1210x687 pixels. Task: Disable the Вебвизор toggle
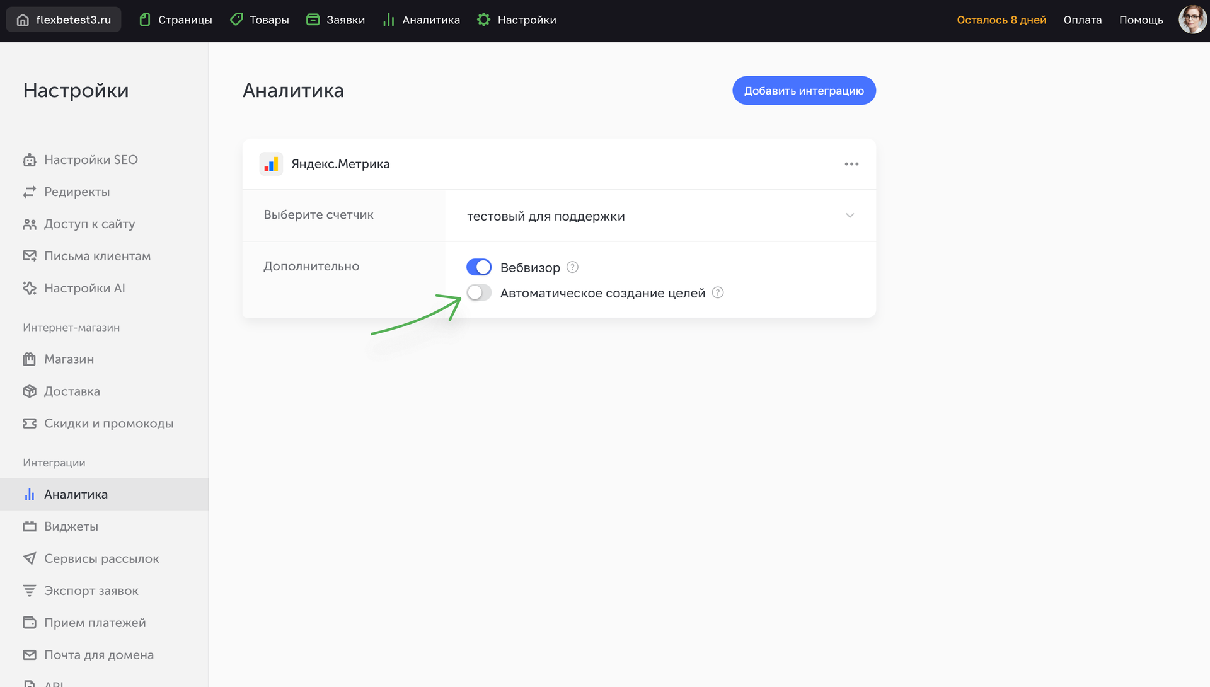click(x=479, y=267)
